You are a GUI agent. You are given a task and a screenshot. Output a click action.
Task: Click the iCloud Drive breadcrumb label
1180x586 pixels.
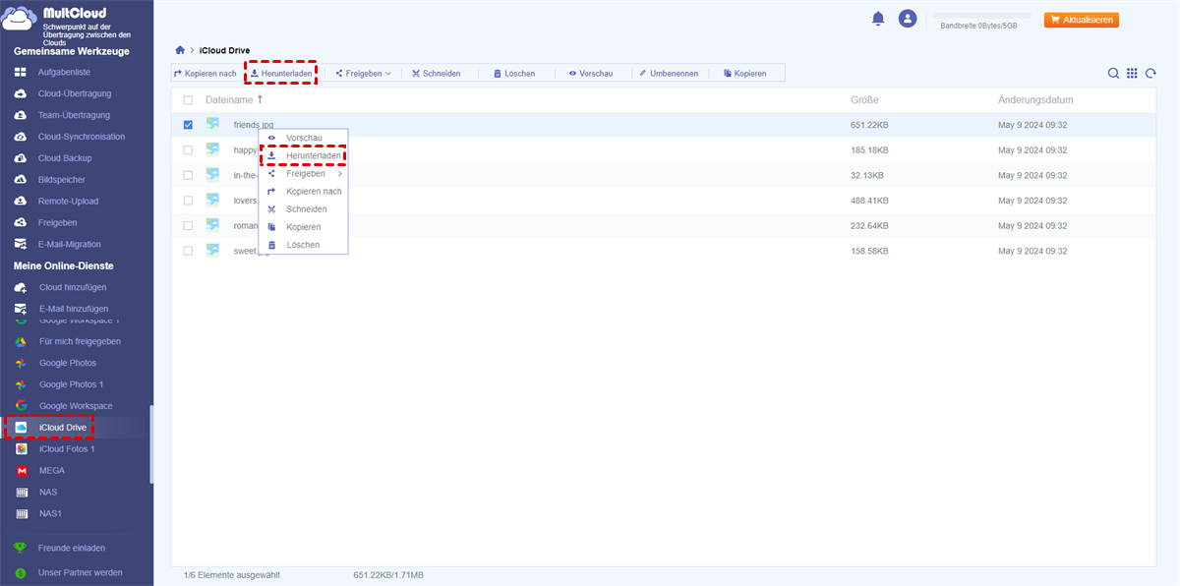pyautogui.click(x=224, y=50)
